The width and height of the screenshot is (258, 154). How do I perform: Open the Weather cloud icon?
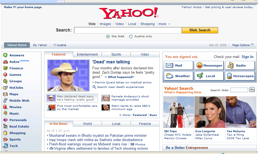tap(169, 76)
